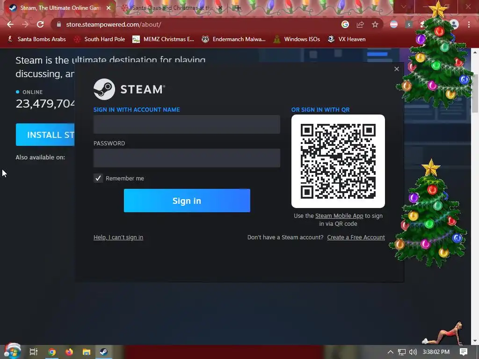Open Chrome's three-dot menu
The image size is (479, 359).
point(469,24)
